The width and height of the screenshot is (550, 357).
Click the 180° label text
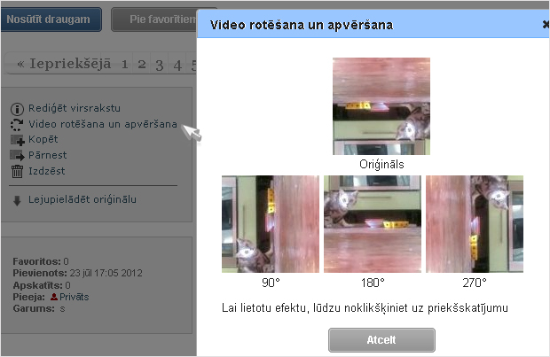tap(373, 283)
